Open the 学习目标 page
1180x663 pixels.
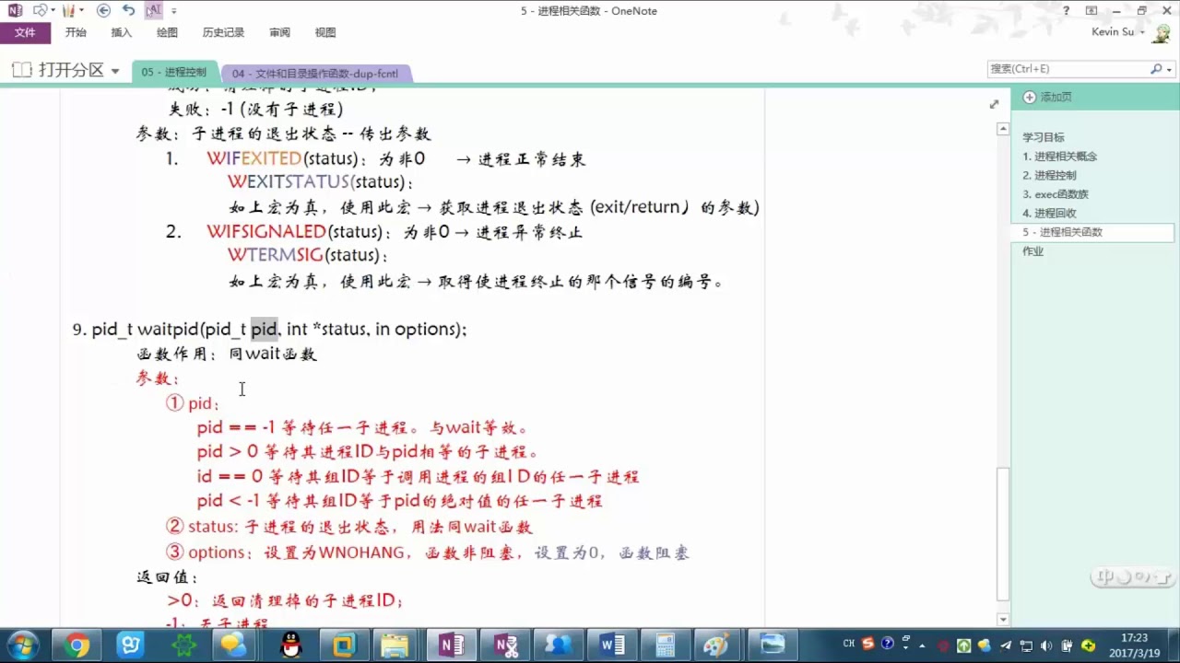pyautogui.click(x=1043, y=137)
